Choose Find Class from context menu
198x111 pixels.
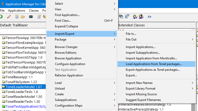(x=63, y=21)
